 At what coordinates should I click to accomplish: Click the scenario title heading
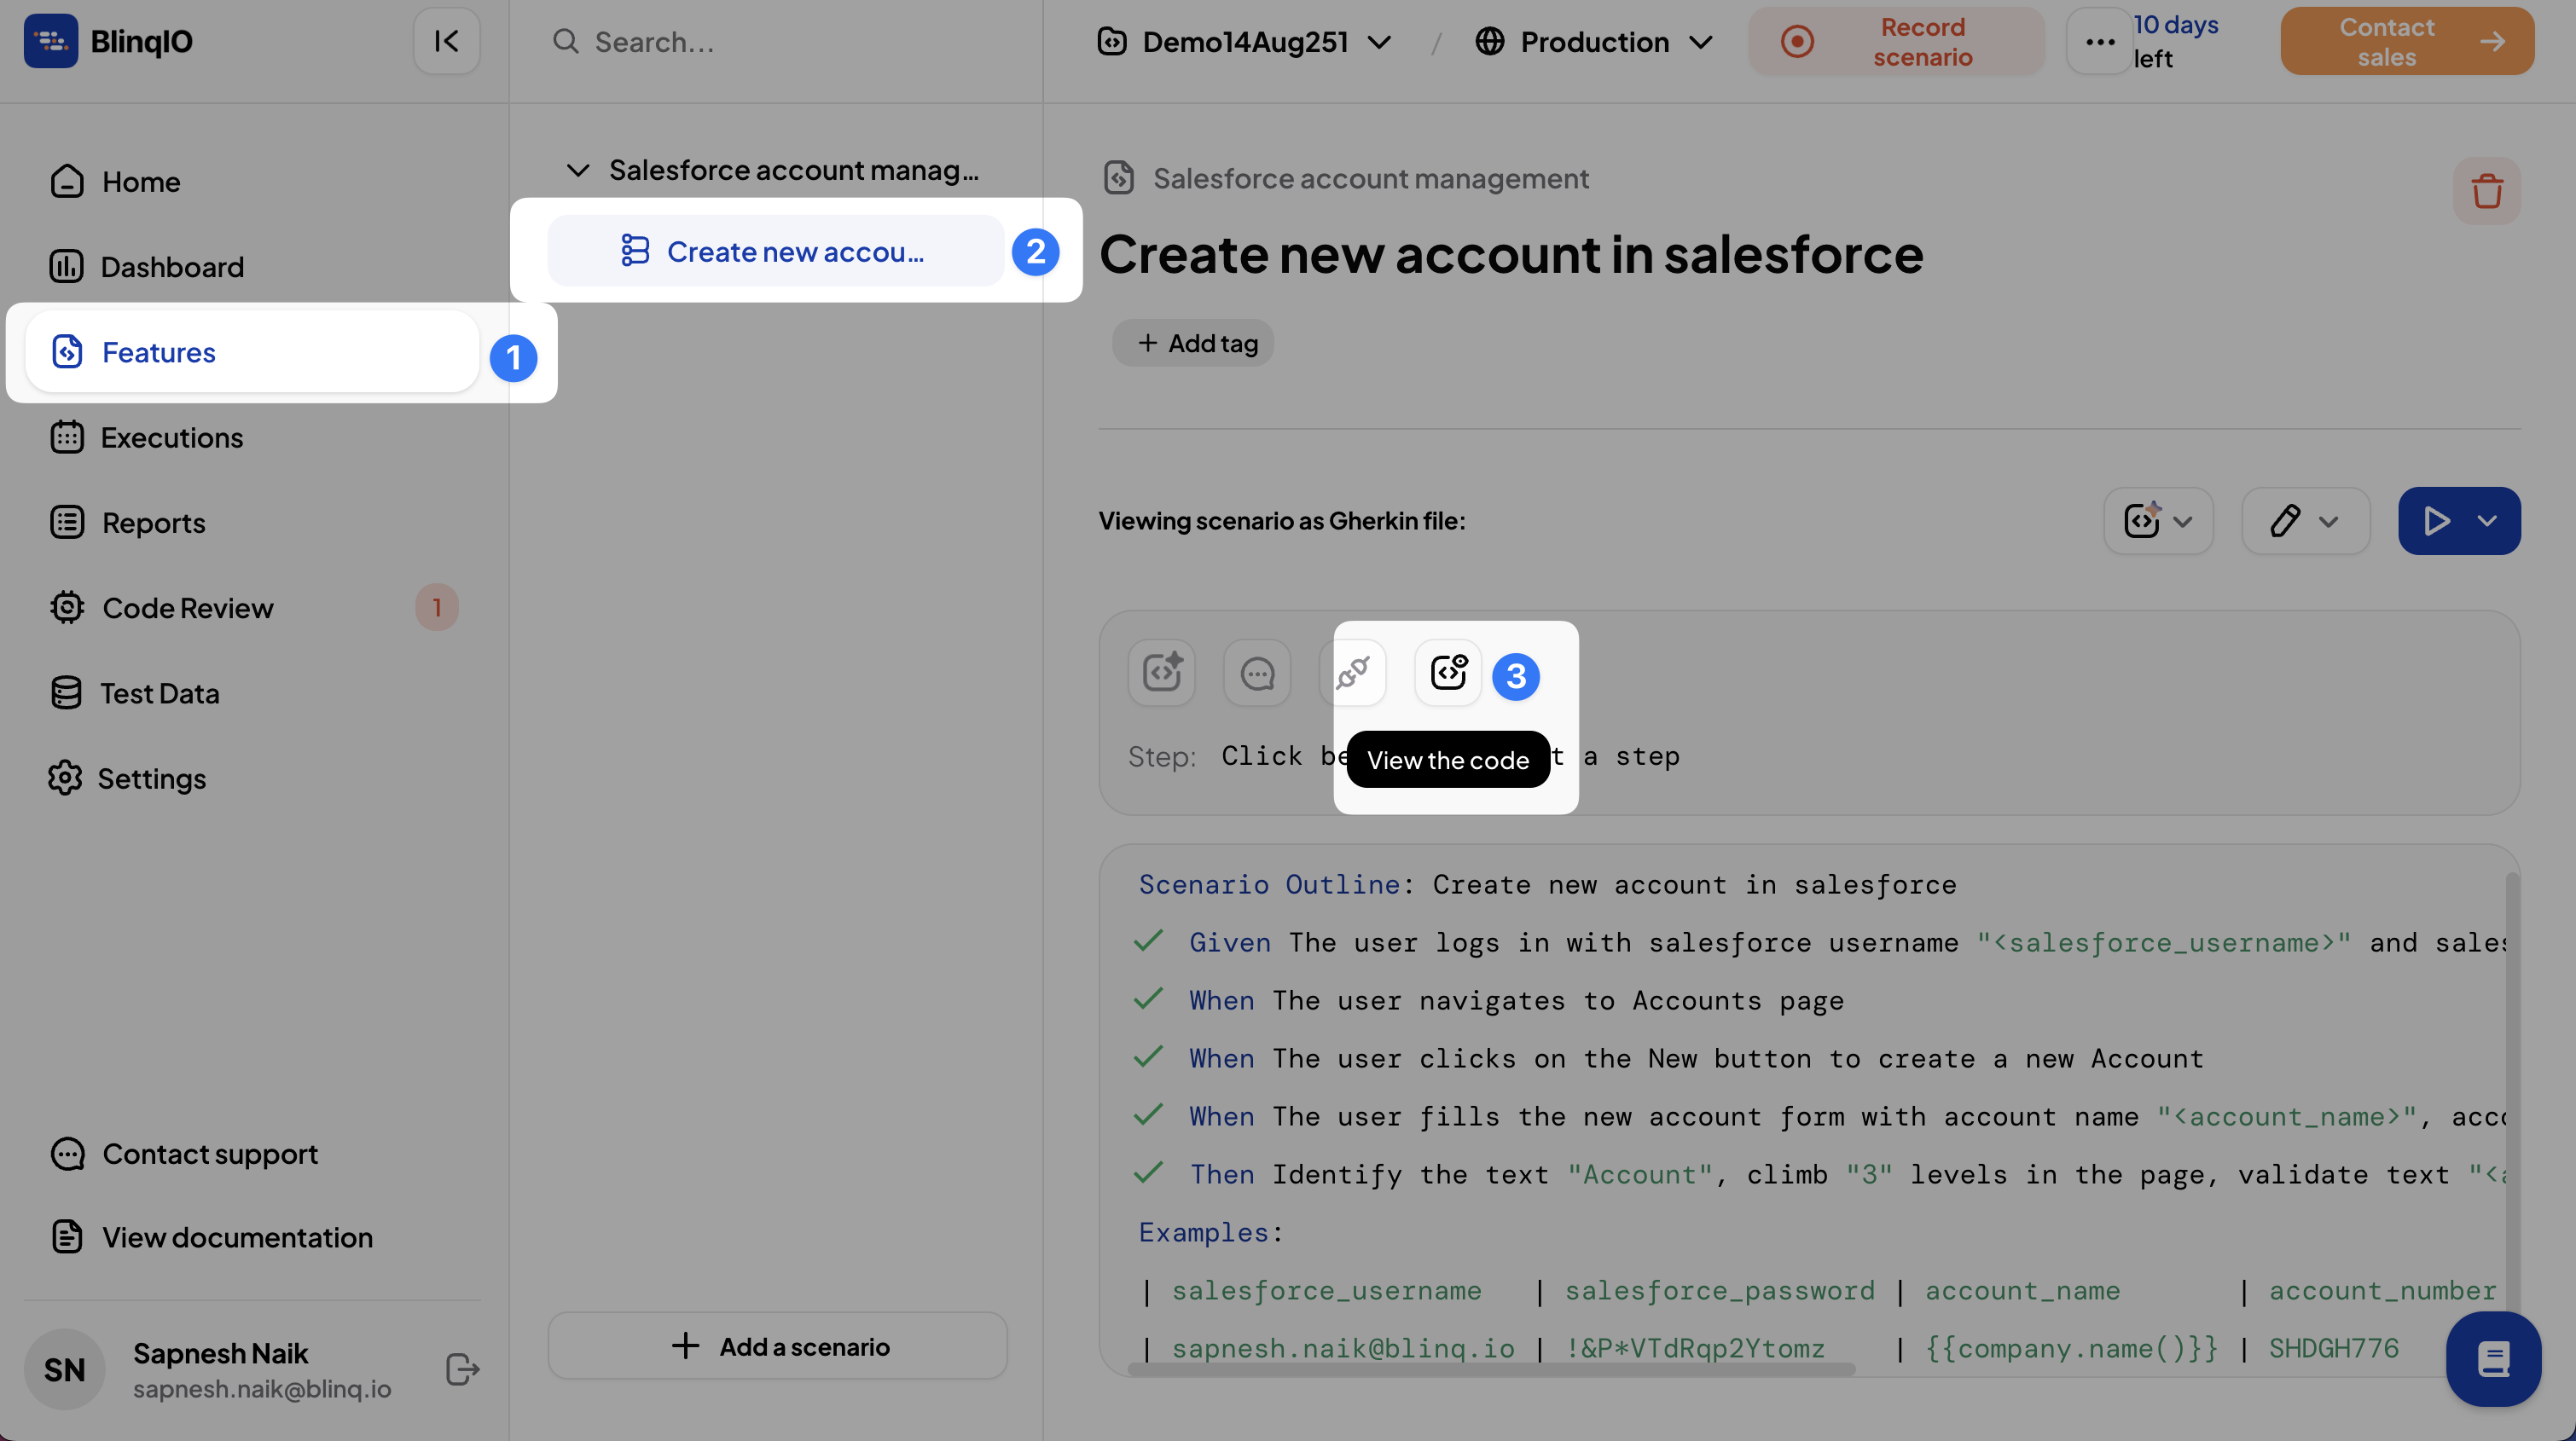[x=1511, y=254]
